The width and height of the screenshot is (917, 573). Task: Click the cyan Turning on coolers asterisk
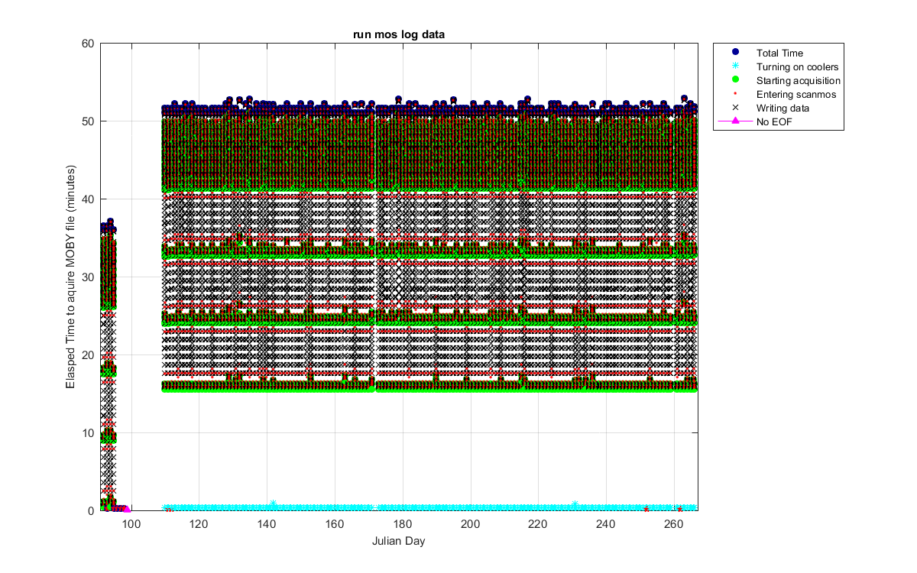coord(734,66)
